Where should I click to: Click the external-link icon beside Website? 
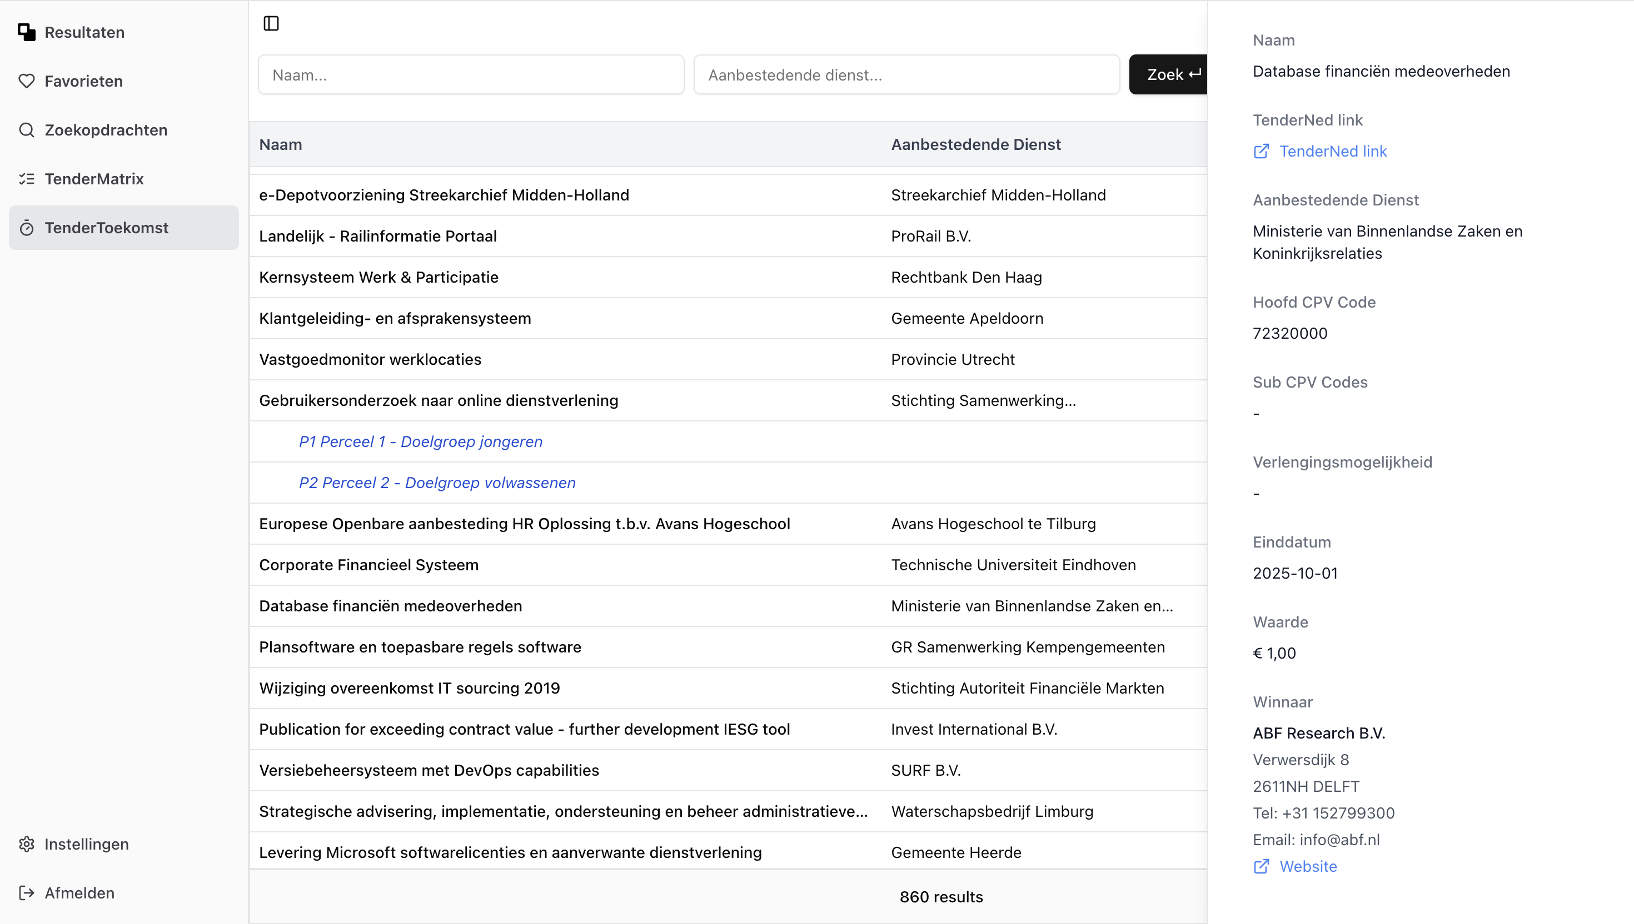pyautogui.click(x=1261, y=866)
